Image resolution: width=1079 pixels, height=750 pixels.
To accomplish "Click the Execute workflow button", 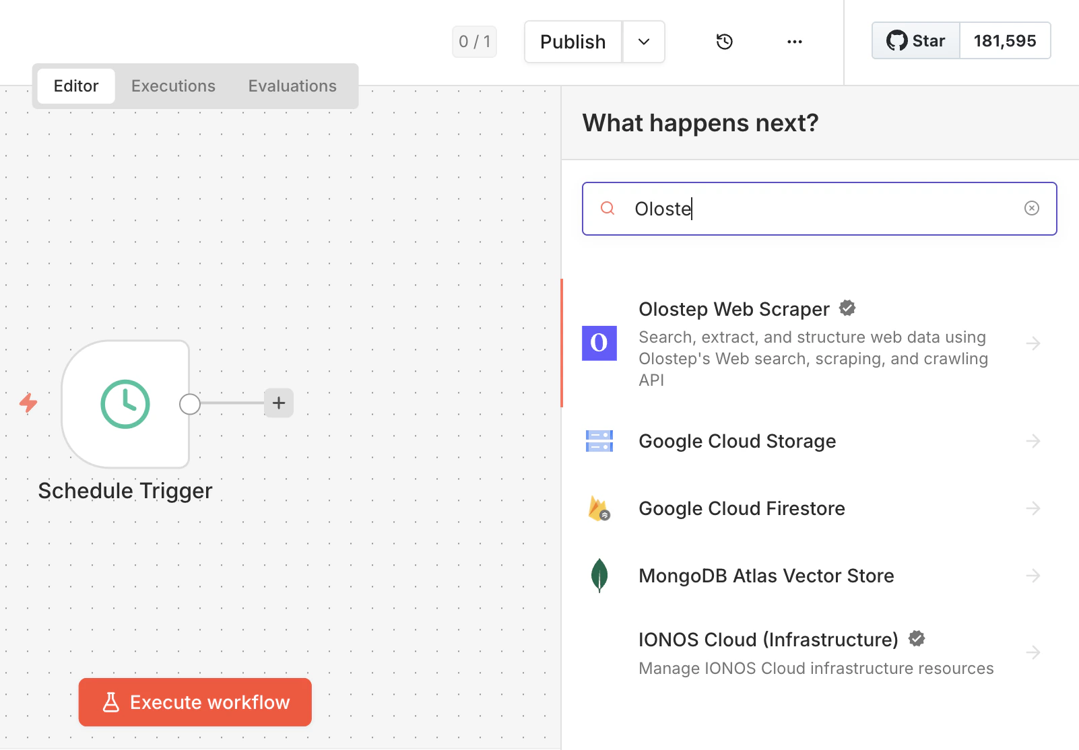I will click(x=195, y=702).
